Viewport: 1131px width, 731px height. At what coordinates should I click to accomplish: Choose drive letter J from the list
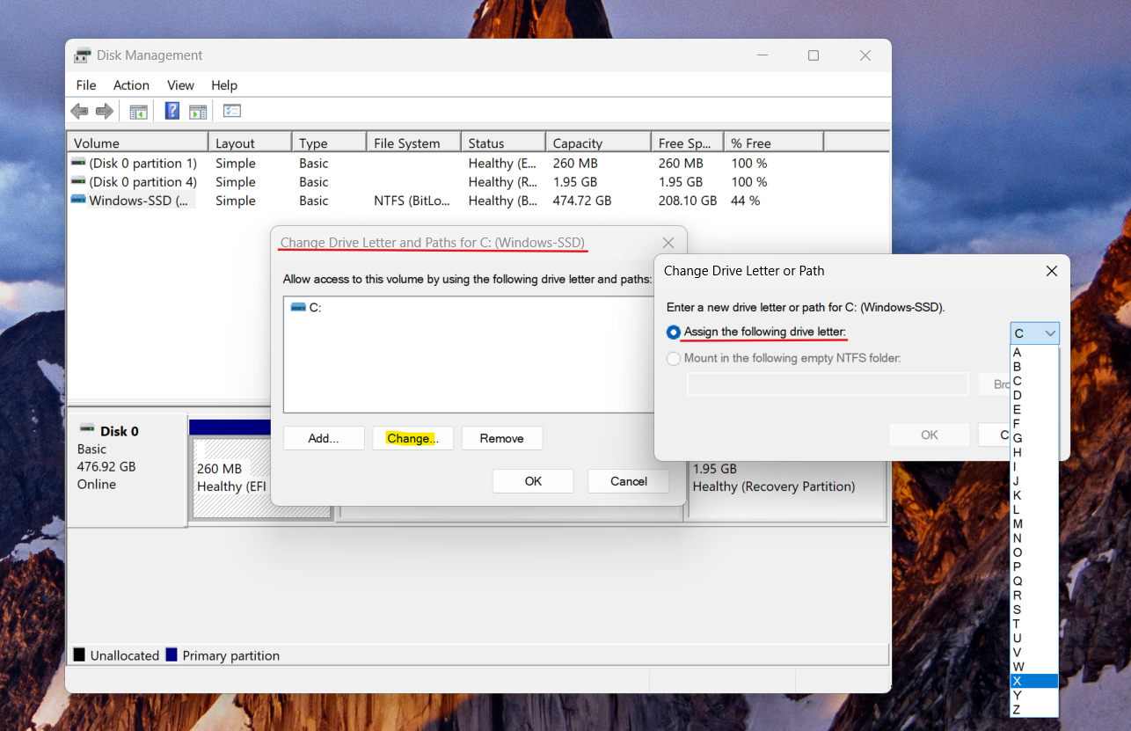click(x=1034, y=481)
